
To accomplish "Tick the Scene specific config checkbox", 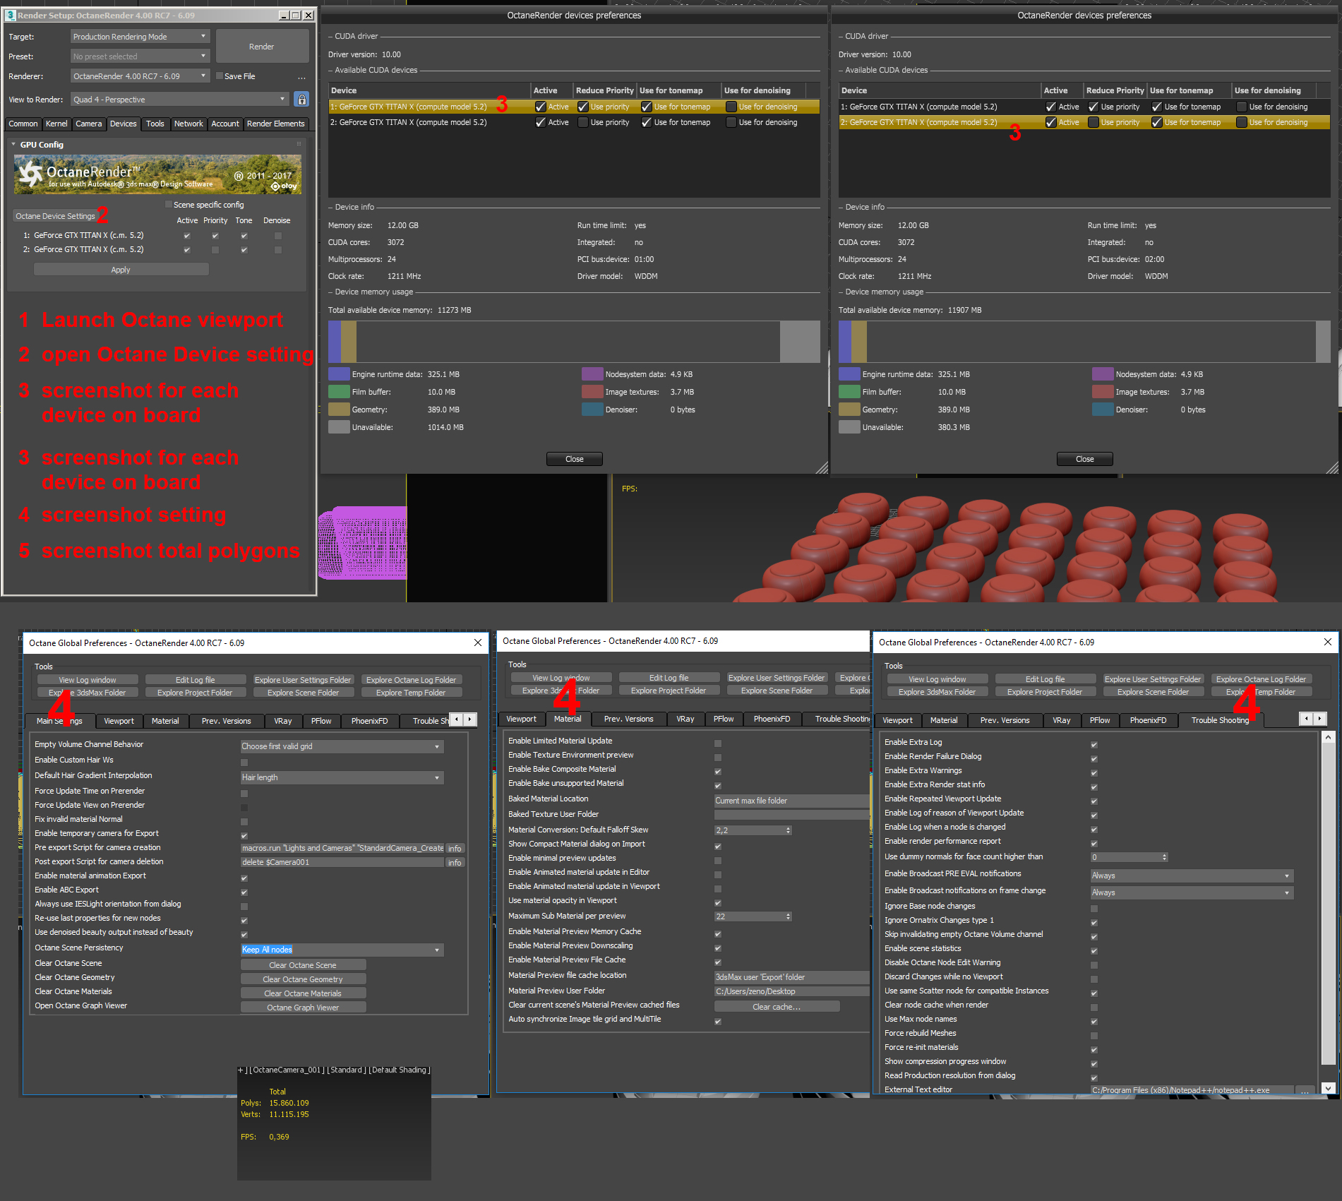I will pyautogui.click(x=169, y=205).
